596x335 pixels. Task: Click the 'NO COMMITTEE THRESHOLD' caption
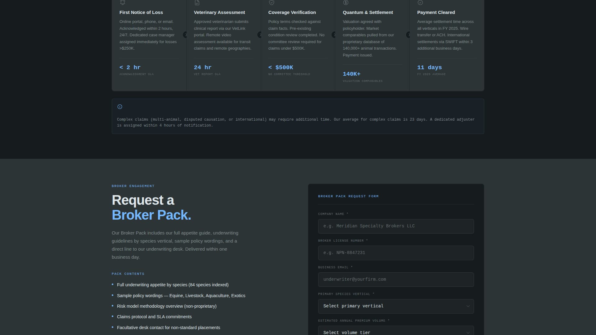[x=289, y=74]
